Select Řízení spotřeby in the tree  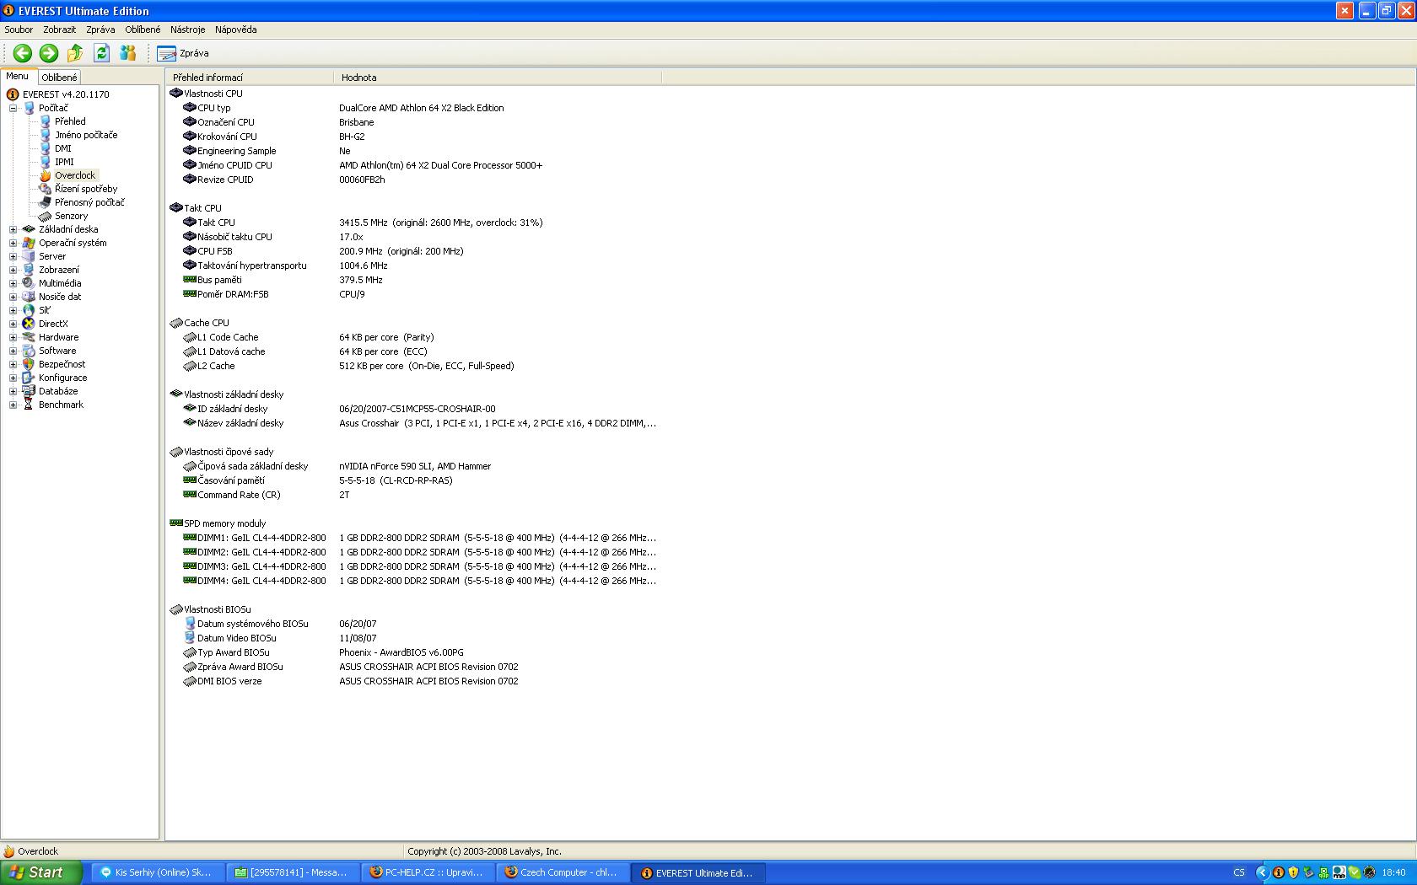pyautogui.click(x=85, y=189)
